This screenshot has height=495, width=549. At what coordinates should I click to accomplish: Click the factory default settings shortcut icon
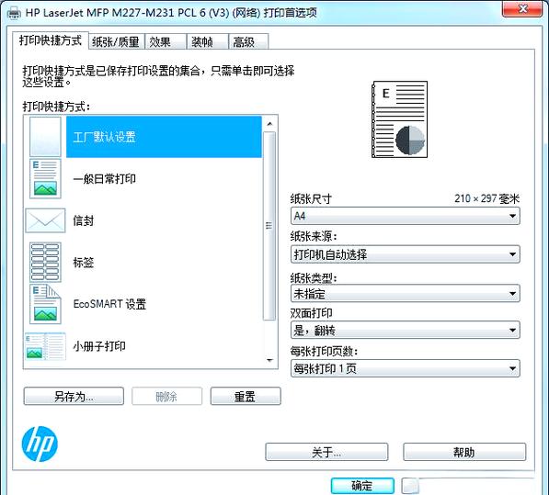click(x=45, y=137)
